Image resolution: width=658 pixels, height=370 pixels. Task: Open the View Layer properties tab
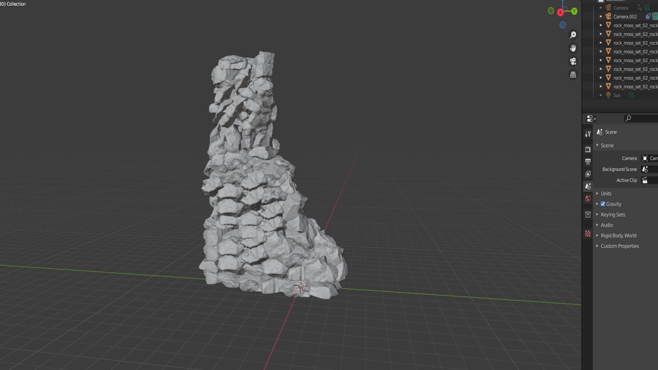point(588,174)
